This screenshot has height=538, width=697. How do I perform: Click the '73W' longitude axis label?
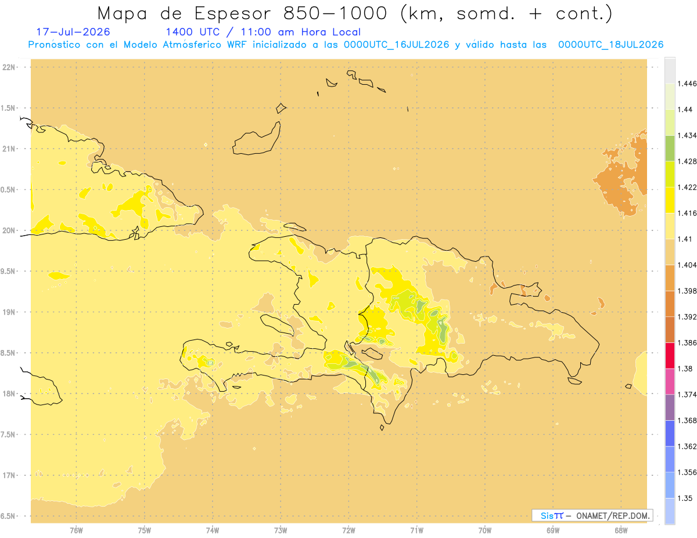coord(281,530)
